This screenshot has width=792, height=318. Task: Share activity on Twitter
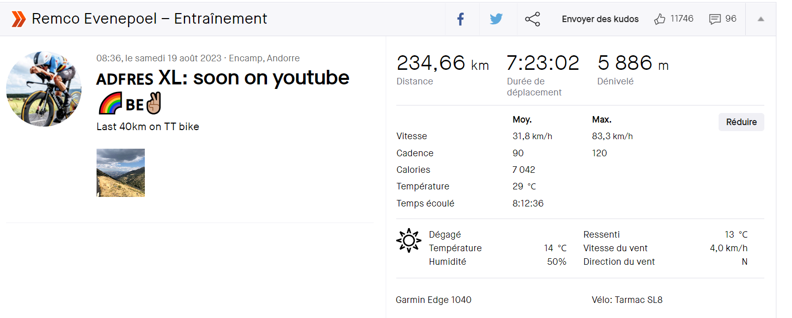tap(496, 19)
